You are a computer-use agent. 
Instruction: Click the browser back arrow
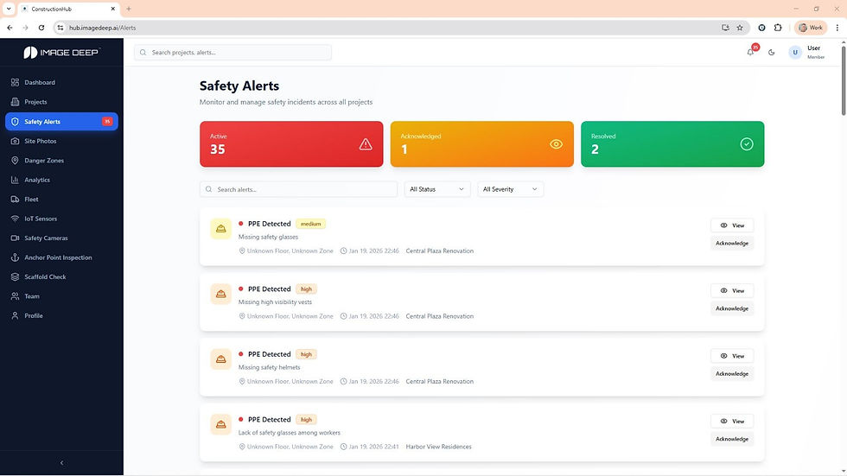click(x=10, y=28)
